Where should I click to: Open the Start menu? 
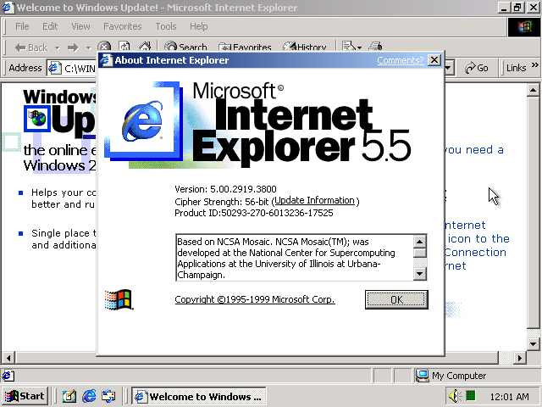[25, 396]
